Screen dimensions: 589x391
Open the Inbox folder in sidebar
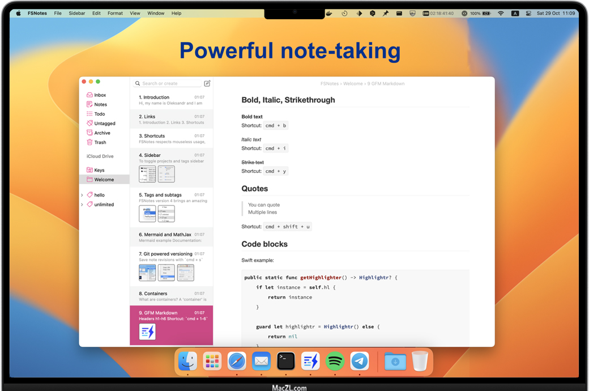100,95
